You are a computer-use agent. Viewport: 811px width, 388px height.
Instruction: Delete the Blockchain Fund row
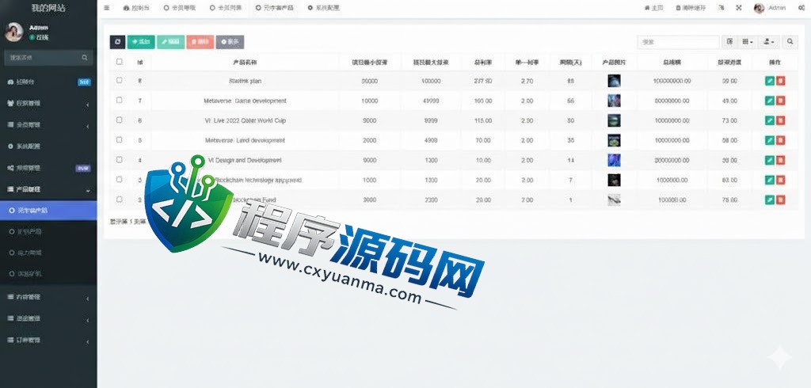click(780, 200)
